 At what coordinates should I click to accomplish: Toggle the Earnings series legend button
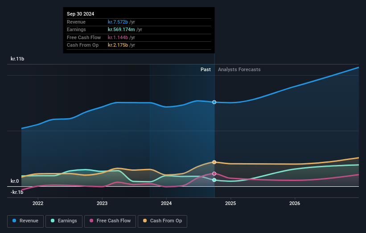[x=64, y=221]
